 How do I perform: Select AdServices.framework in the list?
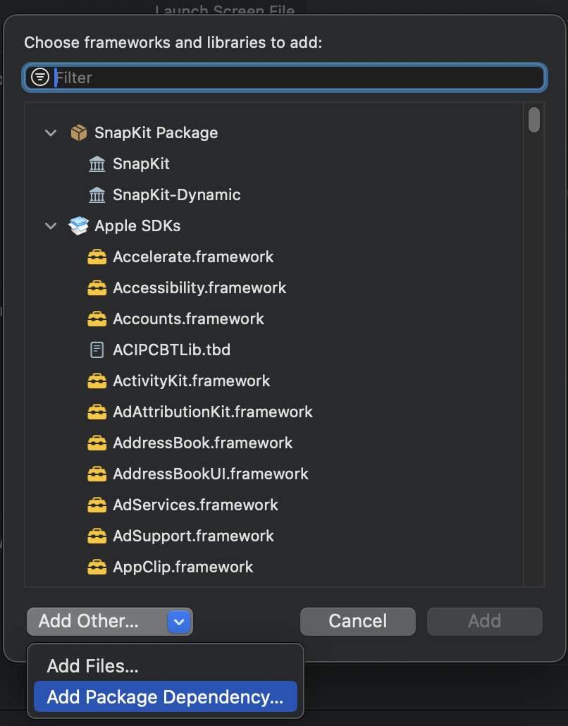coord(195,505)
